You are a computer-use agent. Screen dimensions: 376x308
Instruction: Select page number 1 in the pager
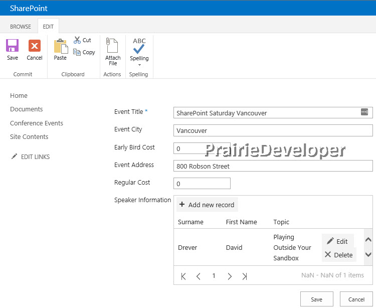click(x=214, y=276)
